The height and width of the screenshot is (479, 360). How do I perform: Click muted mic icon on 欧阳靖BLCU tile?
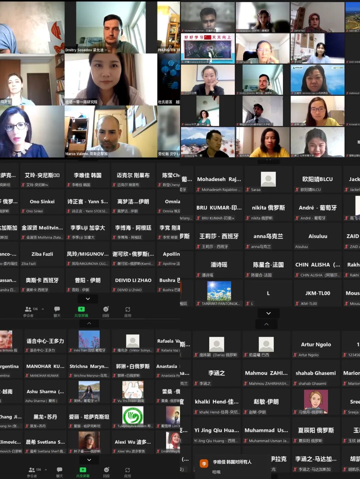click(x=297, y=190)
